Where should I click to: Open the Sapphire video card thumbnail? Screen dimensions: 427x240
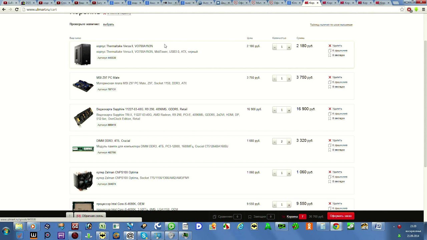coord(83,117)
